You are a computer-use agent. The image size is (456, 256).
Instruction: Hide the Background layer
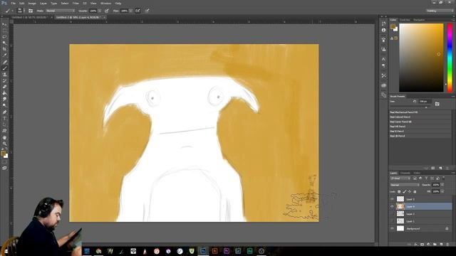click(x=392, y=229)
